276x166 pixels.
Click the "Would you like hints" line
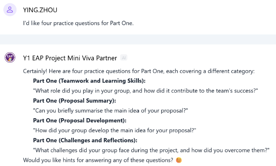click(98, 160)
